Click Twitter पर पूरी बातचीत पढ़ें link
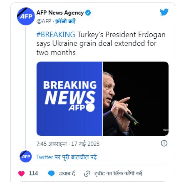Screen dimensions: 181x182 67,157
